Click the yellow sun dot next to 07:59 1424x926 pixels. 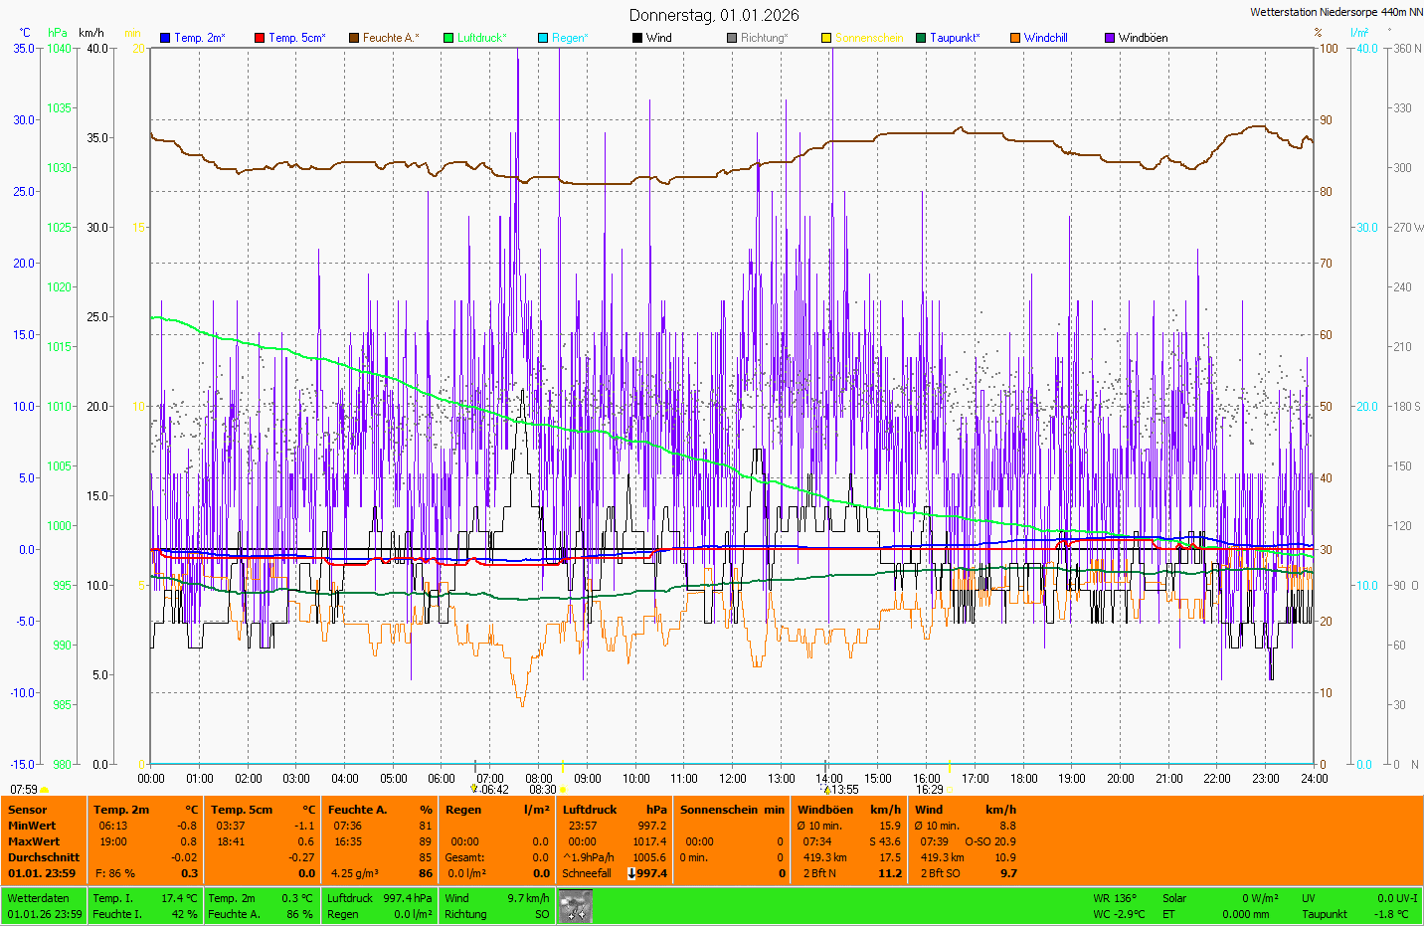pyautogui.click(x=44, y=790)
